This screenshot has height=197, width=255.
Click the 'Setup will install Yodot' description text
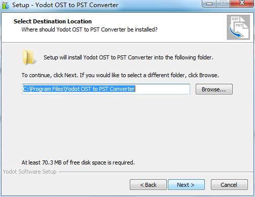click(128, 57)
